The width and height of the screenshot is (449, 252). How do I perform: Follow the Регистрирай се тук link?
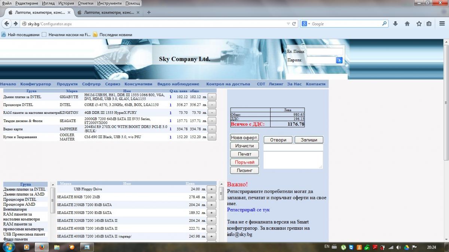248,210
